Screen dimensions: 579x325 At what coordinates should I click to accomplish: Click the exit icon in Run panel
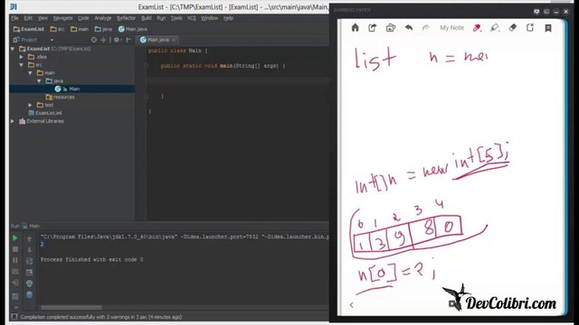pos(15,283)
